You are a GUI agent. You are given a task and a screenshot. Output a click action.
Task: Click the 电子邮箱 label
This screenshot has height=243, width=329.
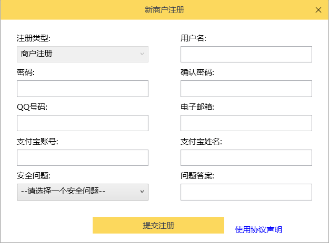197,107
